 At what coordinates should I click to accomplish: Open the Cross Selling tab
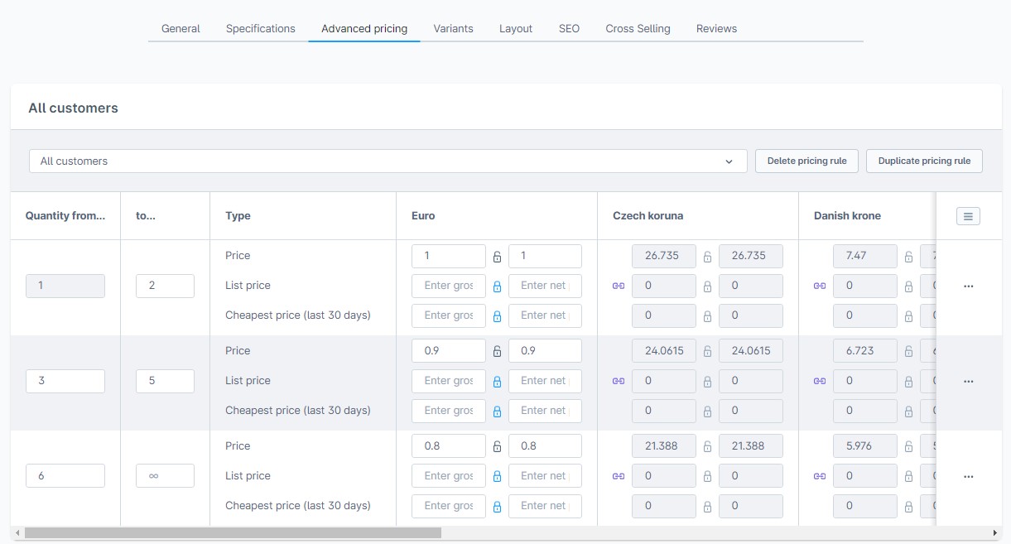click(x=638, y=28)
